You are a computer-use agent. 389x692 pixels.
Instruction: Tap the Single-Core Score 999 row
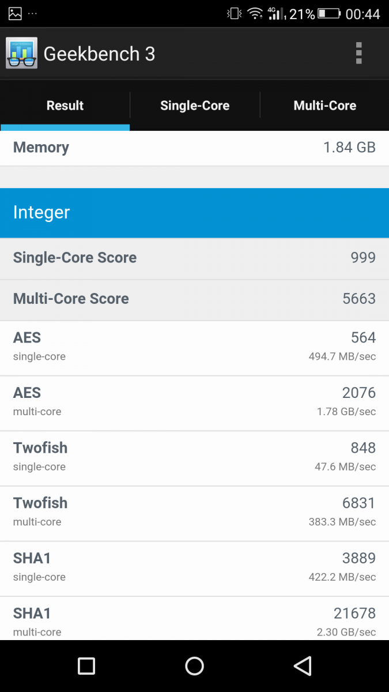[x=194, y=258]
